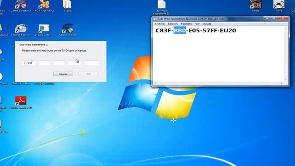Image resolution: width=295 pixels, height=166 pixels.
Task: Click the Notepad title bar icon
Action: point(155,19)
